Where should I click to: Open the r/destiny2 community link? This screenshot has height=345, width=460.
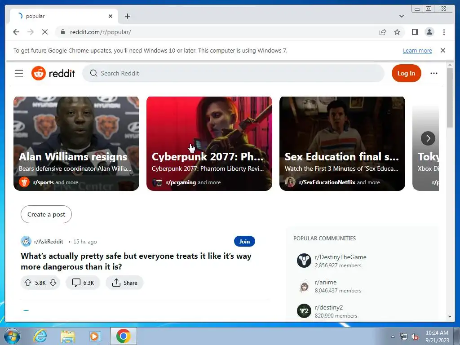click(329, 307)
